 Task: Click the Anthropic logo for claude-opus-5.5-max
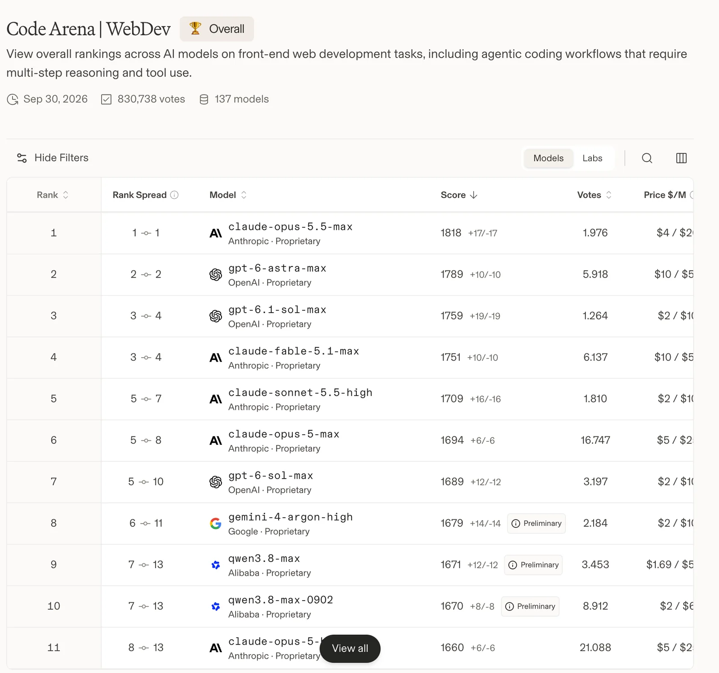click(x=216, y=233)
